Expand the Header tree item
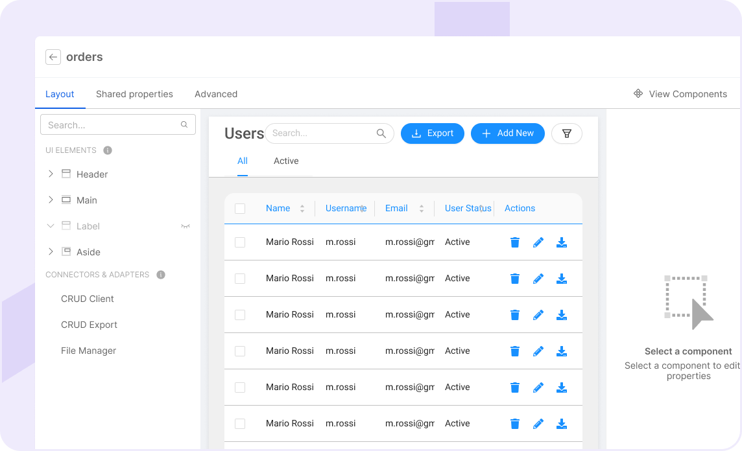 point(51,174)
